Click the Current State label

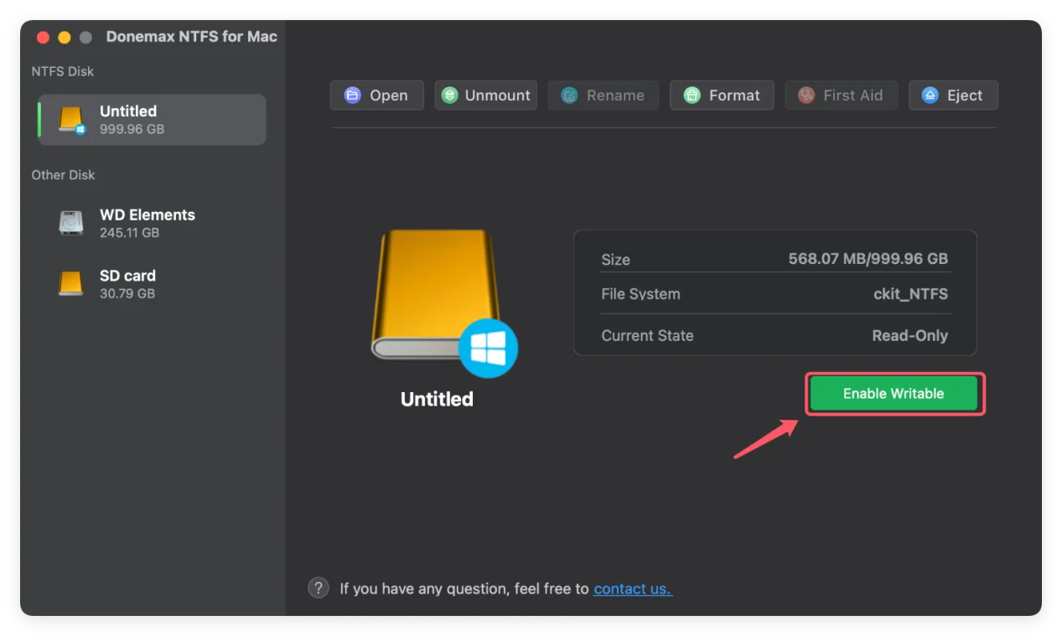pyautogui.click(x=647, y=336)
